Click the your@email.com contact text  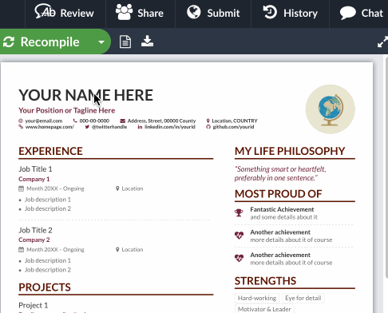[x=44, y=121]
